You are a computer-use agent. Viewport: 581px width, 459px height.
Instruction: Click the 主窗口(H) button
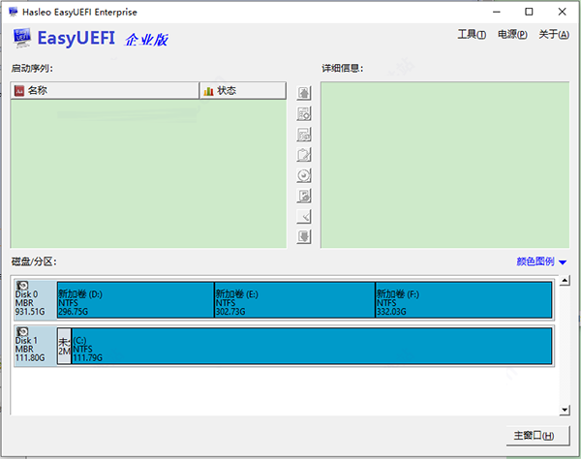tap(537, 436)
